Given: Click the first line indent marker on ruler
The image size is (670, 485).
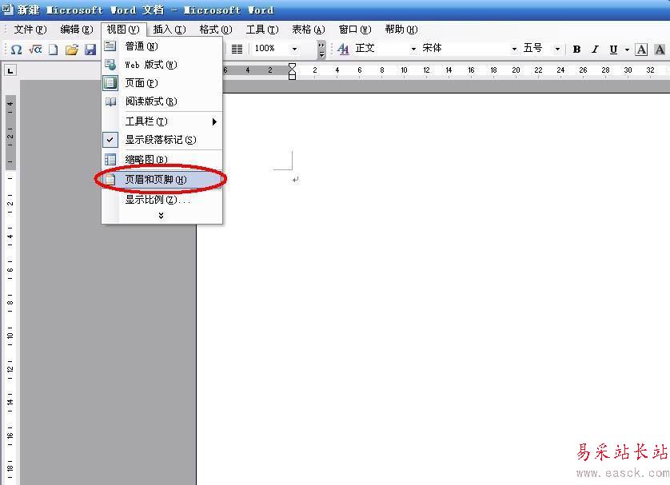Looking at the screenshot, I should (293, 66).
